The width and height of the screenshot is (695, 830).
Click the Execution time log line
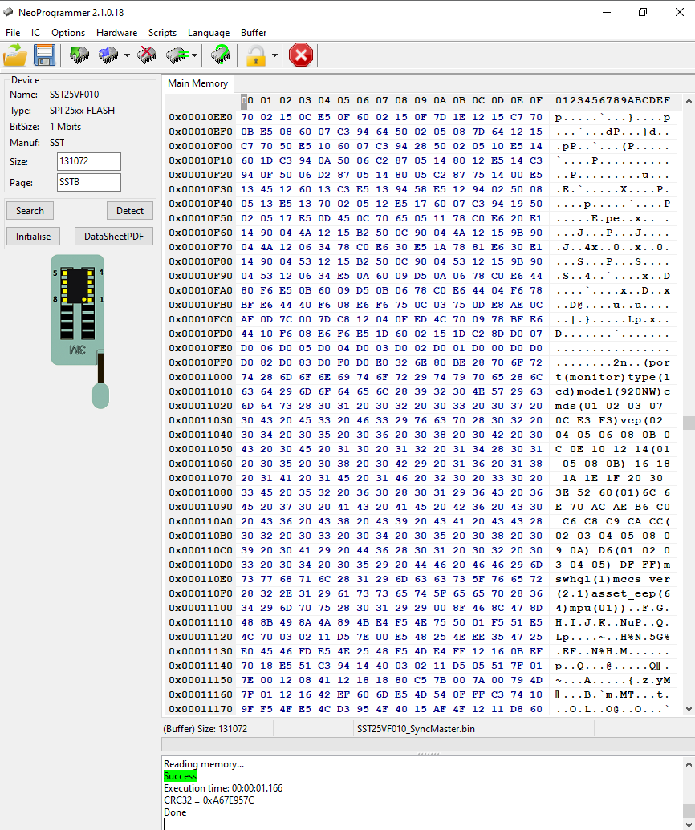pos(223,788)
